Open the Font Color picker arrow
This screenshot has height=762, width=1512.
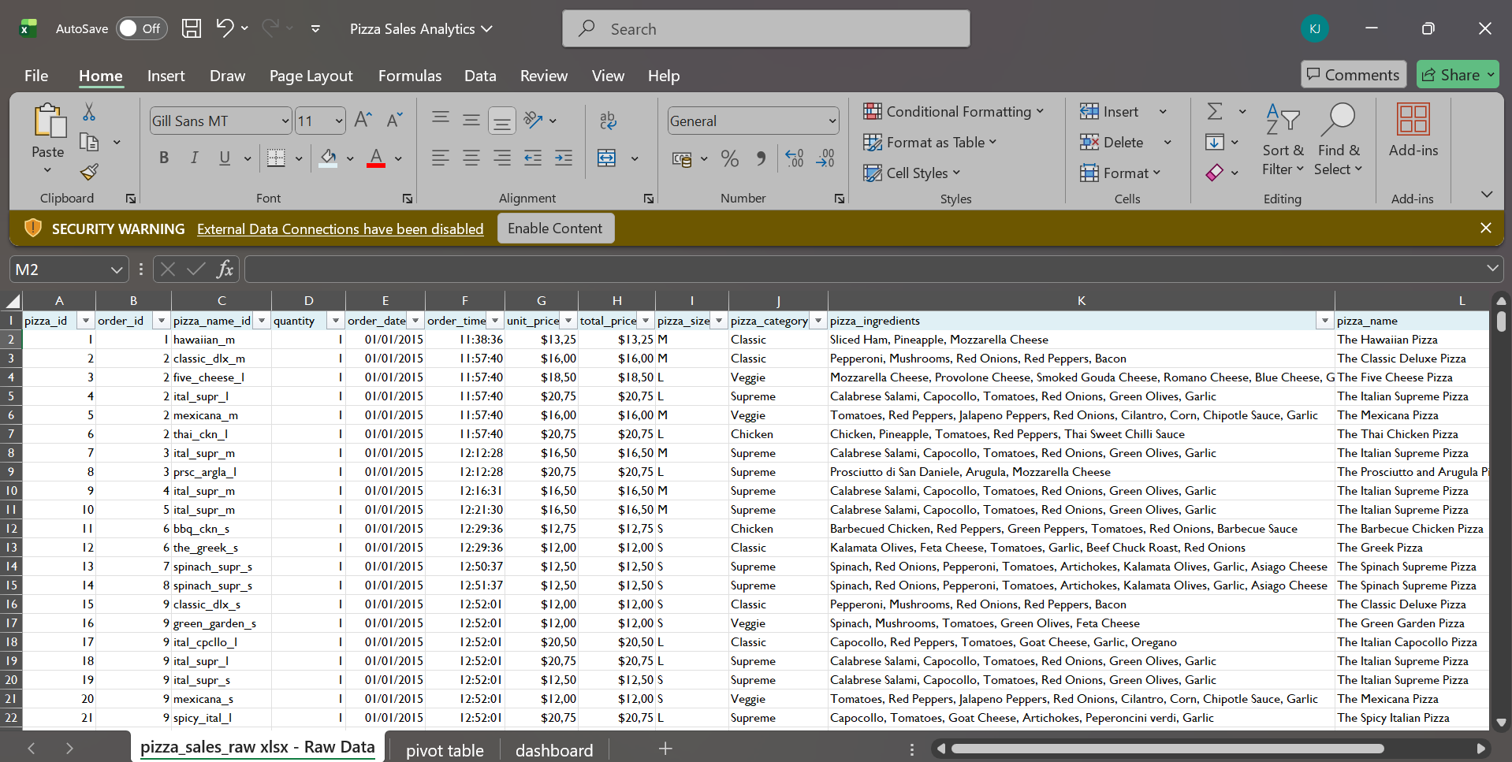(x=398, y=158)
